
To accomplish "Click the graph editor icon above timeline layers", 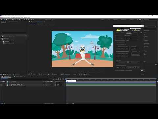I will (63, 79).
